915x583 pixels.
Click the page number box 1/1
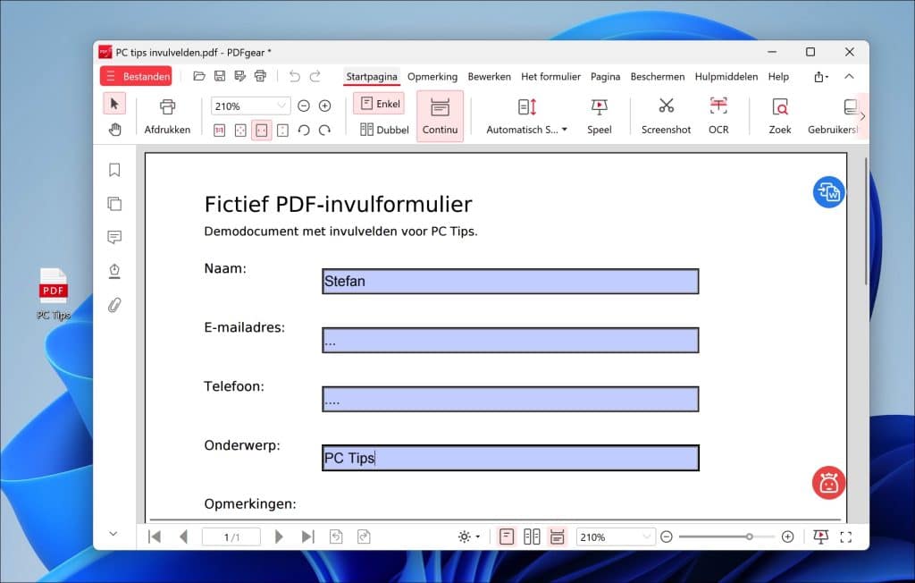(x=231, y=537)
